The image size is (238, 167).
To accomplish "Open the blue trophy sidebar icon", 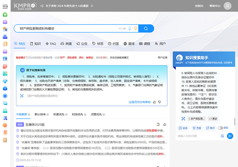I will coord(5,118).
